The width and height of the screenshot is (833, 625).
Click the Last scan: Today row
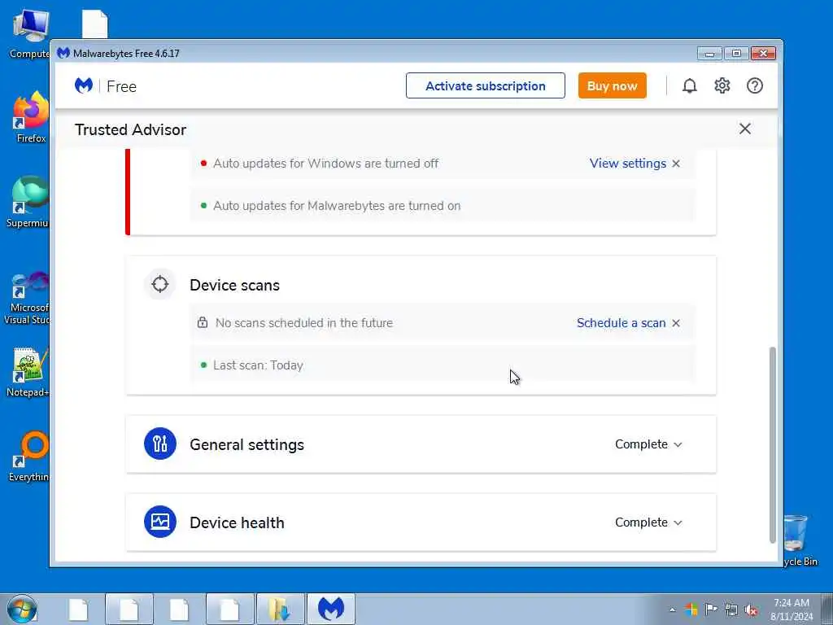coord(442,365)
